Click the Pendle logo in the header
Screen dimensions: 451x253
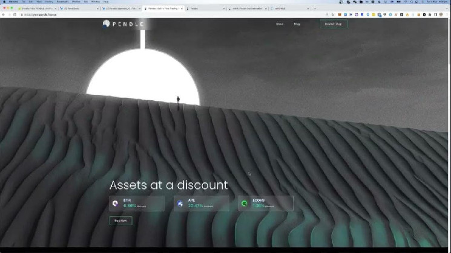coord(123,24)
